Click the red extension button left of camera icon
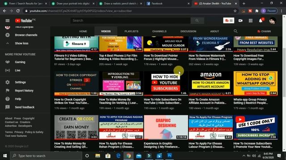This screenshot has height=160, width=286. [x=228, y=20]
